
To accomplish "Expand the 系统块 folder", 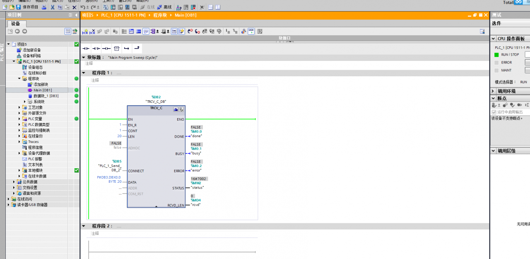I will click(24, 102).
